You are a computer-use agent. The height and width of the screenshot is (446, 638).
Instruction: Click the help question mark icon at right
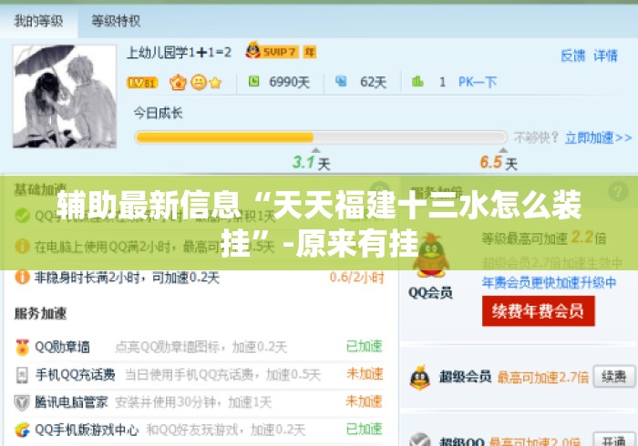(618, 190)
